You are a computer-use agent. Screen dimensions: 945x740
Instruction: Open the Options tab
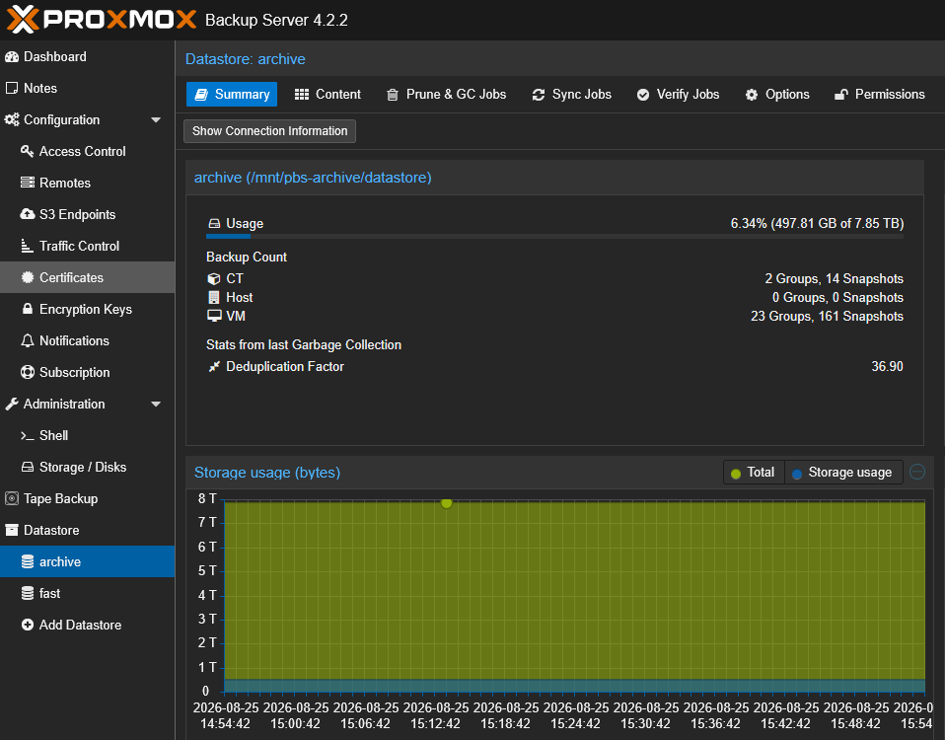777,95
